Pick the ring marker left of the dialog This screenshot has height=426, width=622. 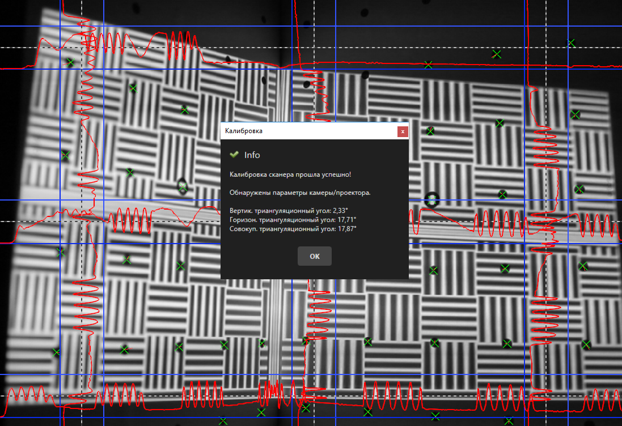pyautogui.click(x=183, y=185)
